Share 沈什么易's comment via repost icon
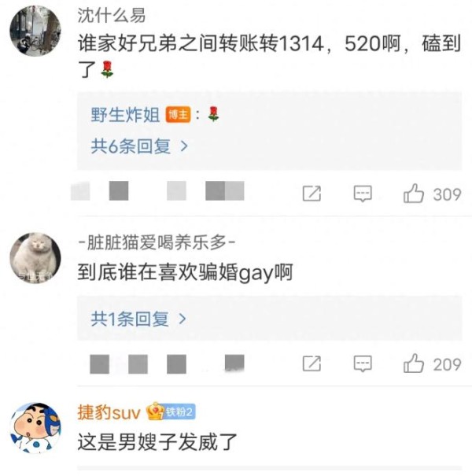 coord(312,194)
